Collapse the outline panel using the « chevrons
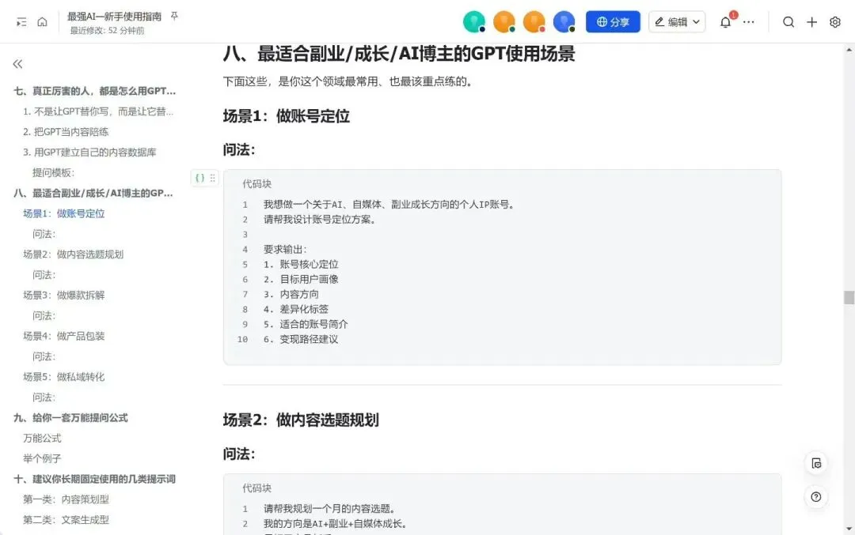 pyautogui.click(x=17, y=62)
